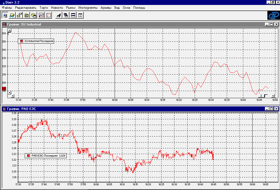This screenshot has width=280, height=190.
Task: Click the 17:45 time label on DJ Industrial chart
Action: point(66,100)
